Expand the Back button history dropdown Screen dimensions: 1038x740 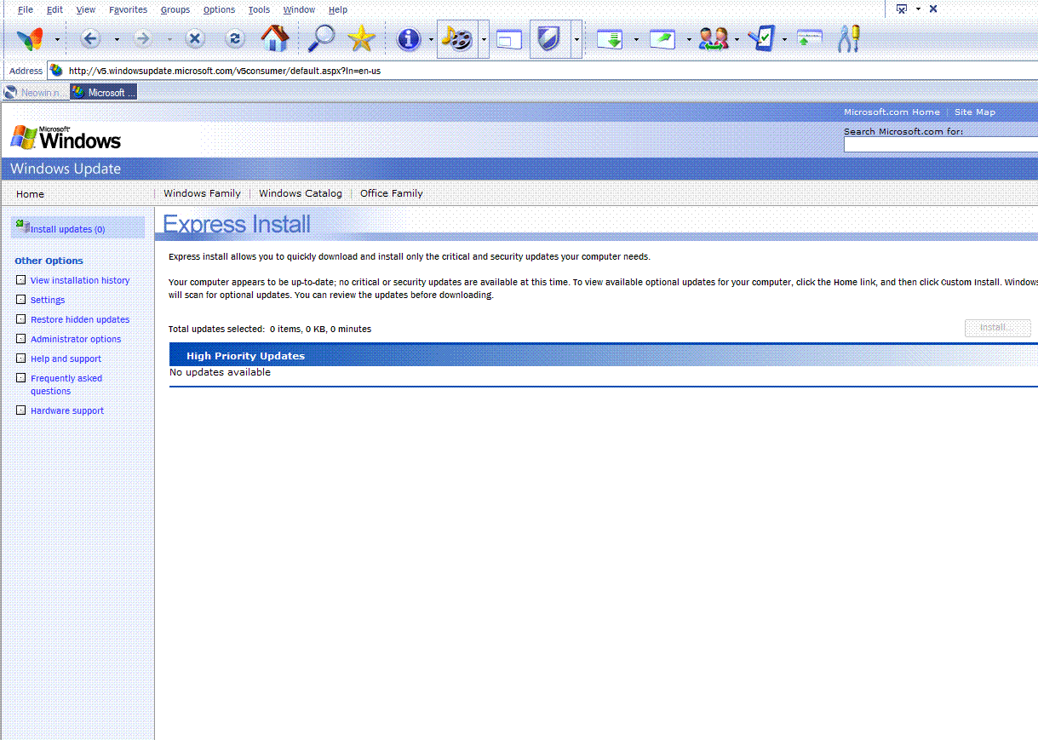point(117,38)
